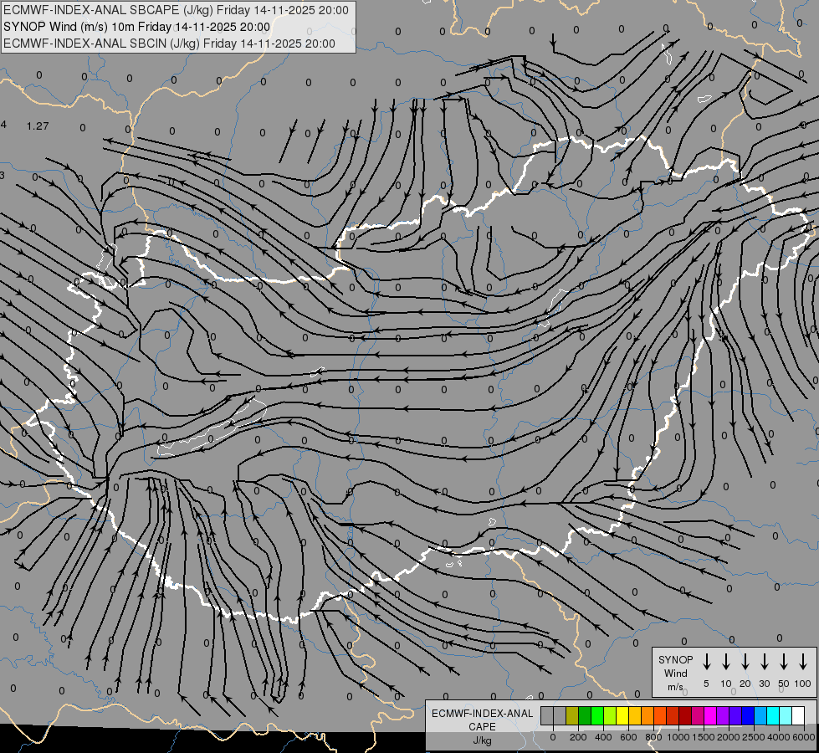Click the m/s unit in wind legend
The height and width of the screenshot is (753, 819).
point(675,687)
